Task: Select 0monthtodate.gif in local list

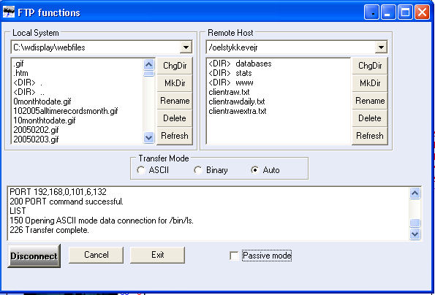Action: (x=42, y=101)
